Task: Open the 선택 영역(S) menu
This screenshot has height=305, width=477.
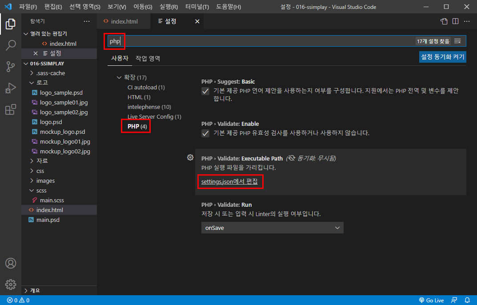Action: [x=84, y=7]
